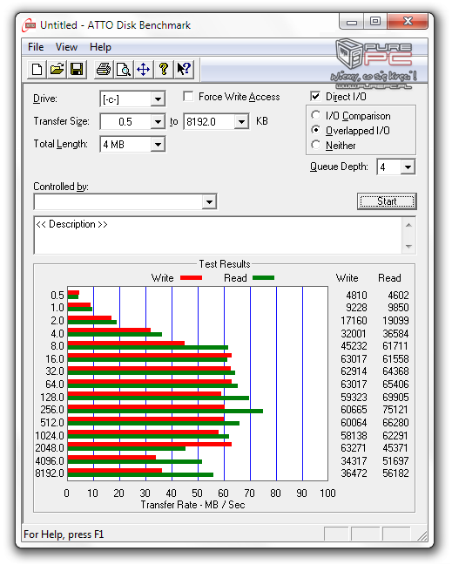452x565 pixels.
Task: Click the green Read bar for 256.0
Action: point(165,412)
